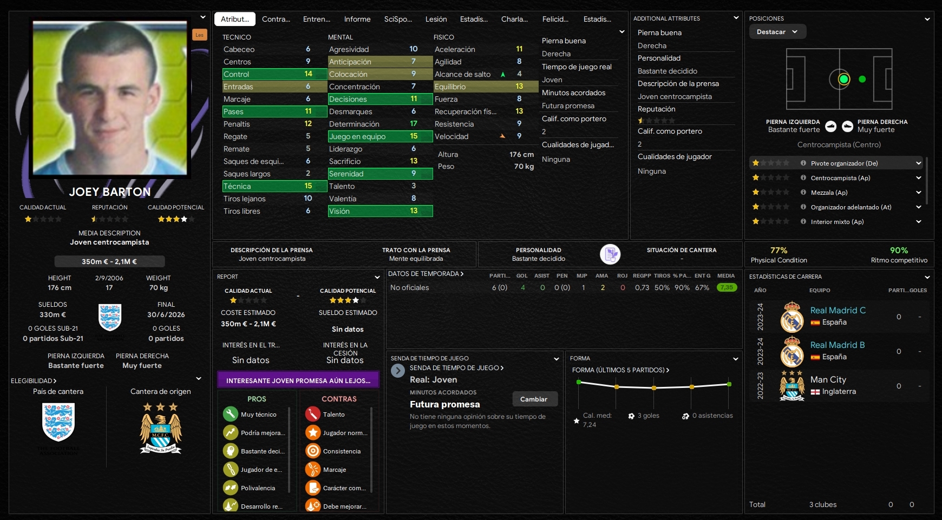
Task: Select the attacking midfield green dot on pitch
Action: pyautogui.click(x=862, y=79)
